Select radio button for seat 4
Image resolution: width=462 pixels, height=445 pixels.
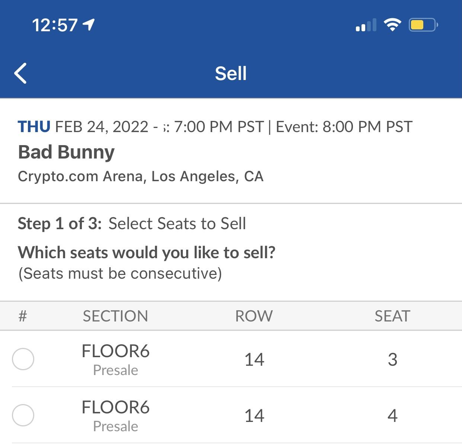(x=23, y=415)
